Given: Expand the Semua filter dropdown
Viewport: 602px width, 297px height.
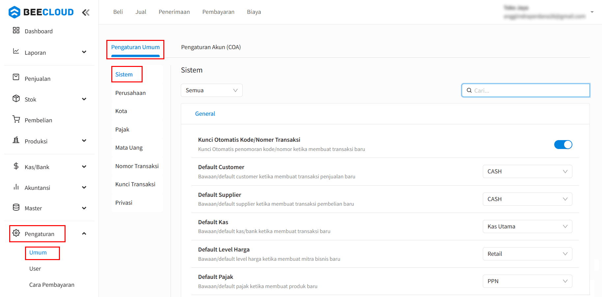Looking at the screenshot, I should click(x=211, y=90).
